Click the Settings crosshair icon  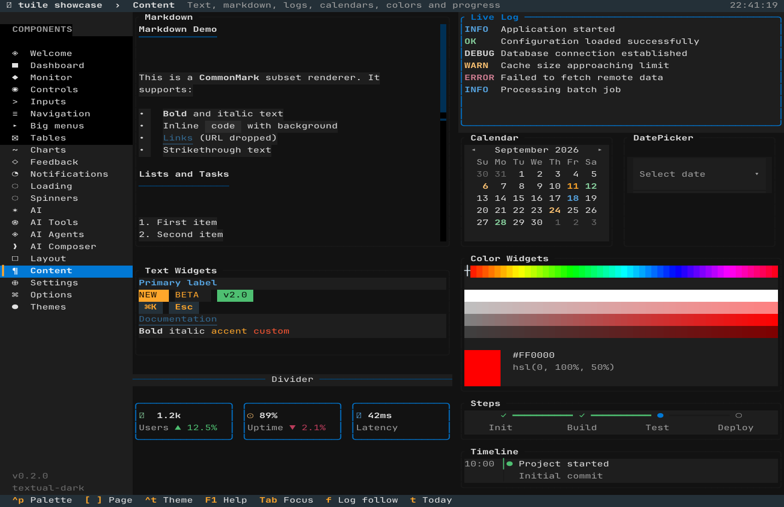pyautogui.click(x=15, y=283)
